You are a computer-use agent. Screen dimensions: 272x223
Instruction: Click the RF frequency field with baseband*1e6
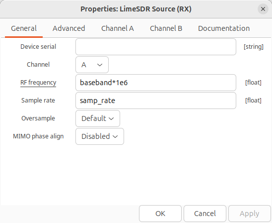pos(156,83)
